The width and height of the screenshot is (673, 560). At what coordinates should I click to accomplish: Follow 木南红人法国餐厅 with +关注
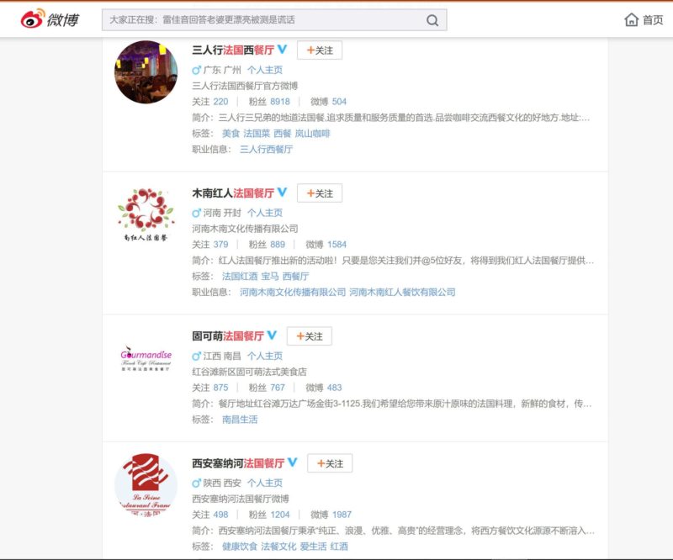[x=320, y=193]
